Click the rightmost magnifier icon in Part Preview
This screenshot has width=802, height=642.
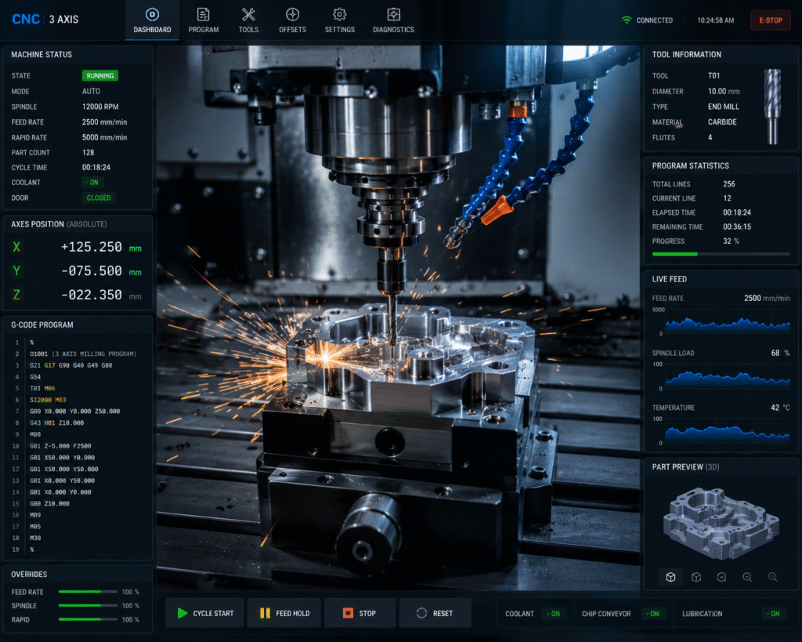[x=772, y=577]
